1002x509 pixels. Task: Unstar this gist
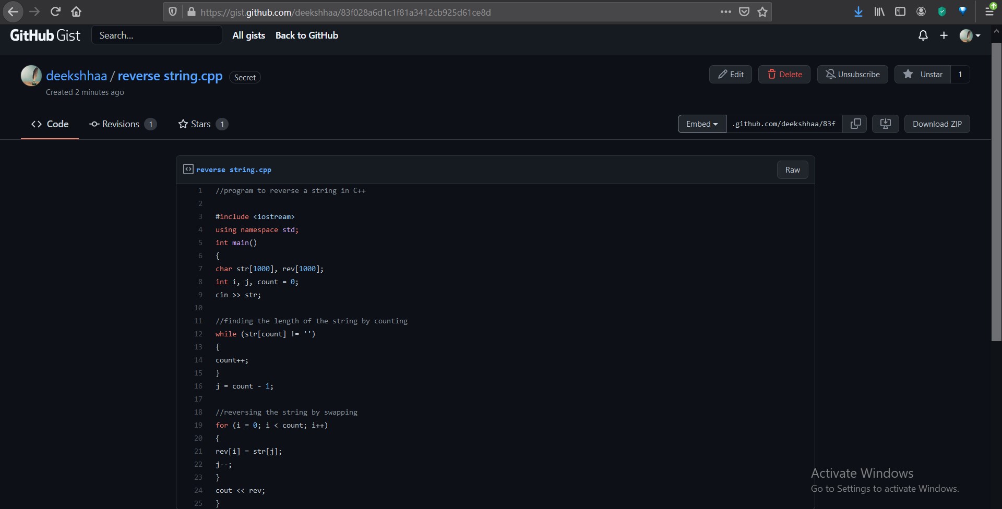922,74
